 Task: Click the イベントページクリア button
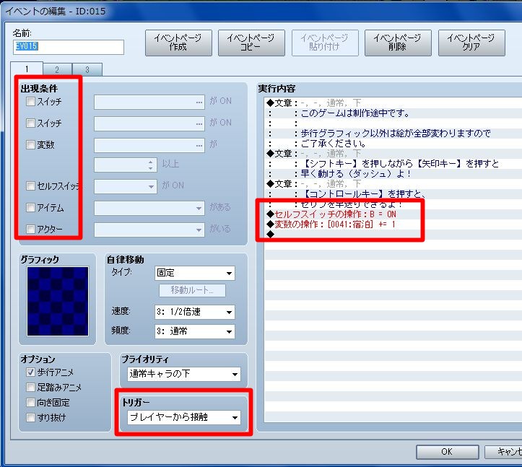pos(471,43)
